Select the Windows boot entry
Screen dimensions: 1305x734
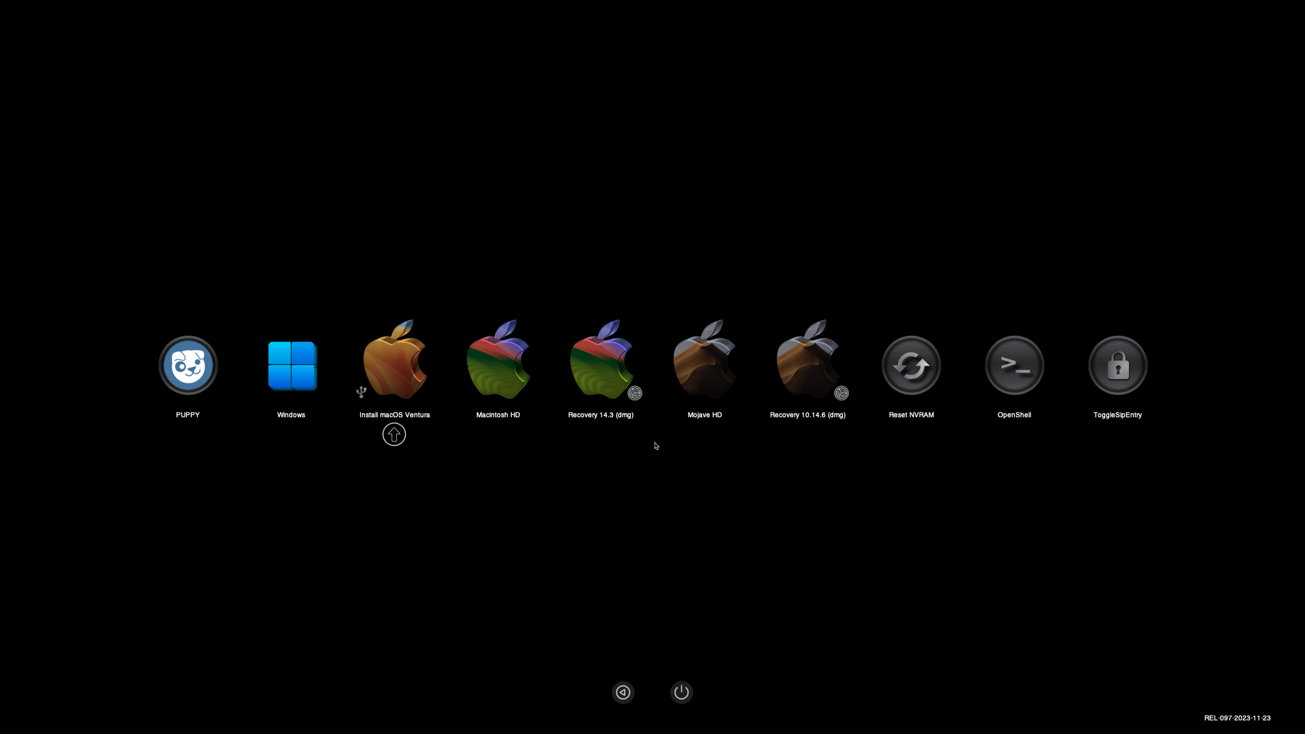[x=292, y=366]
